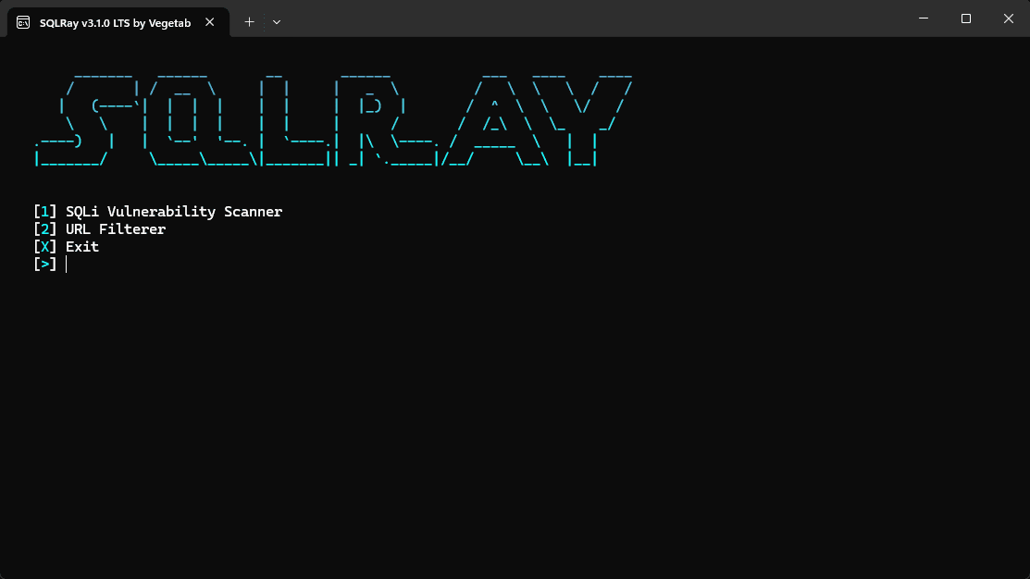Screen dimensions: 1030x579
Task: Select the cyan ASCII art SQLRay logo
Action: point(333,118)
